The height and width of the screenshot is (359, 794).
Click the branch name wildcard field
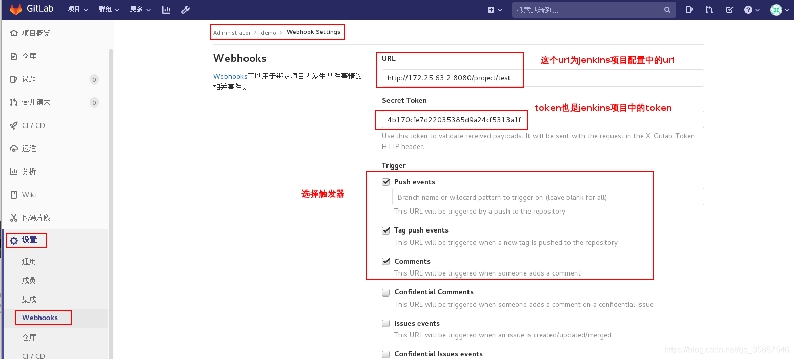click(x=548, y=197)
